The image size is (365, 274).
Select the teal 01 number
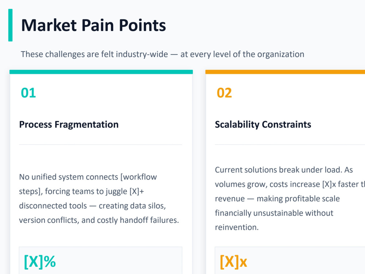tap(28, 93)
